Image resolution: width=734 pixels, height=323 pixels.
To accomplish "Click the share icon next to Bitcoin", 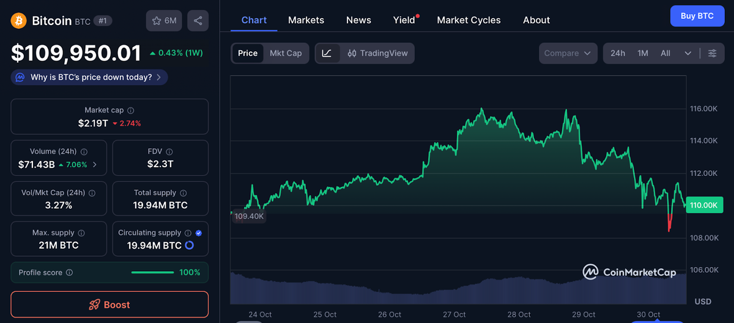I will tap(198, 21).
